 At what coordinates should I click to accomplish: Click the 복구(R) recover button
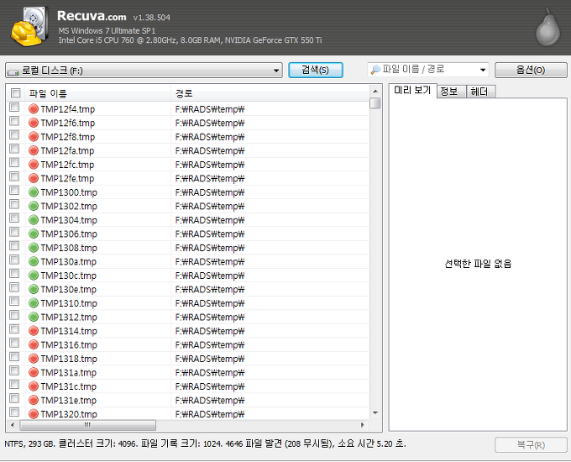tap(531, 445)
